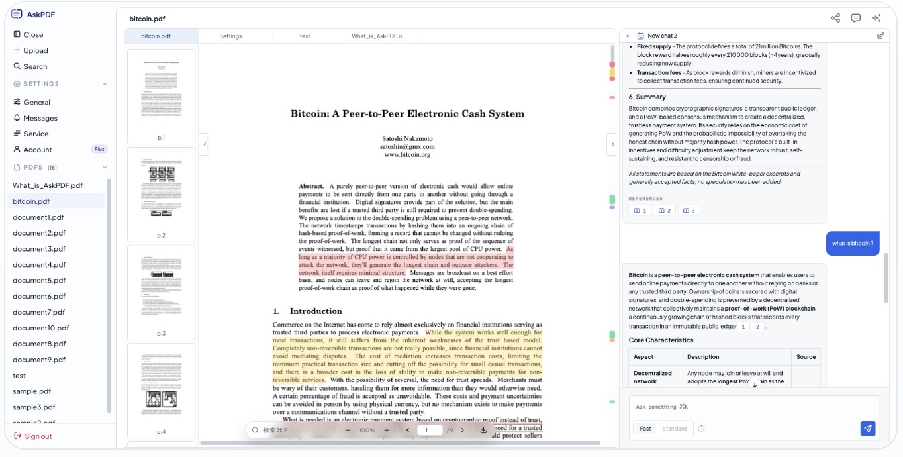
Task: Open the feedback smiley chat icon
Action: (x=855, y=18)
